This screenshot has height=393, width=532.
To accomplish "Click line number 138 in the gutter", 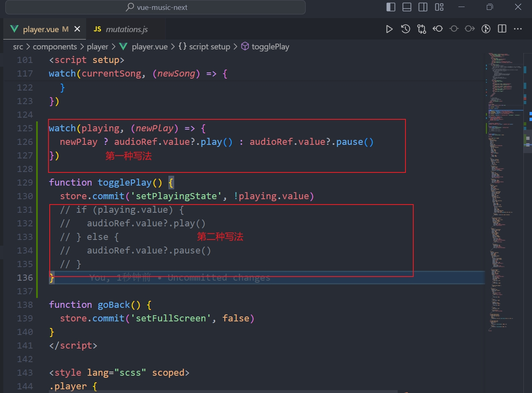I will [25, 305].
